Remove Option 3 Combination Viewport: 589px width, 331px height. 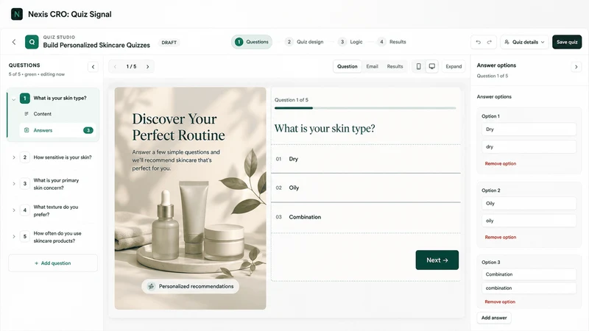coord(500,302)
